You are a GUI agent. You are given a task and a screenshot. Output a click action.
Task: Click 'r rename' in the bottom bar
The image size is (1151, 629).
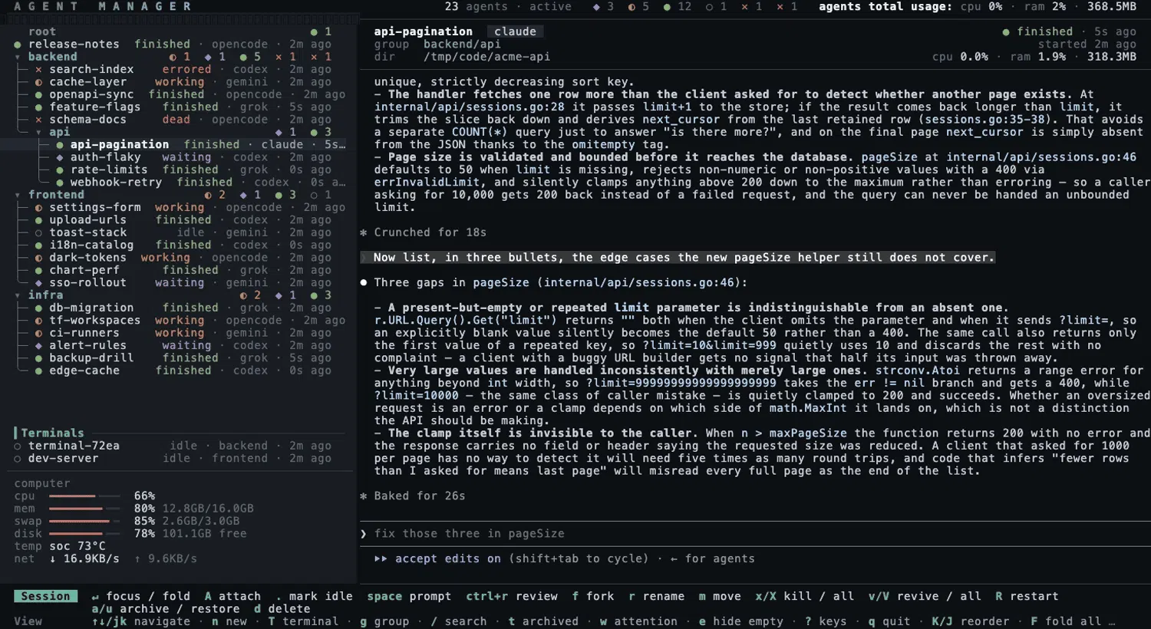click(x=656, y=596)
